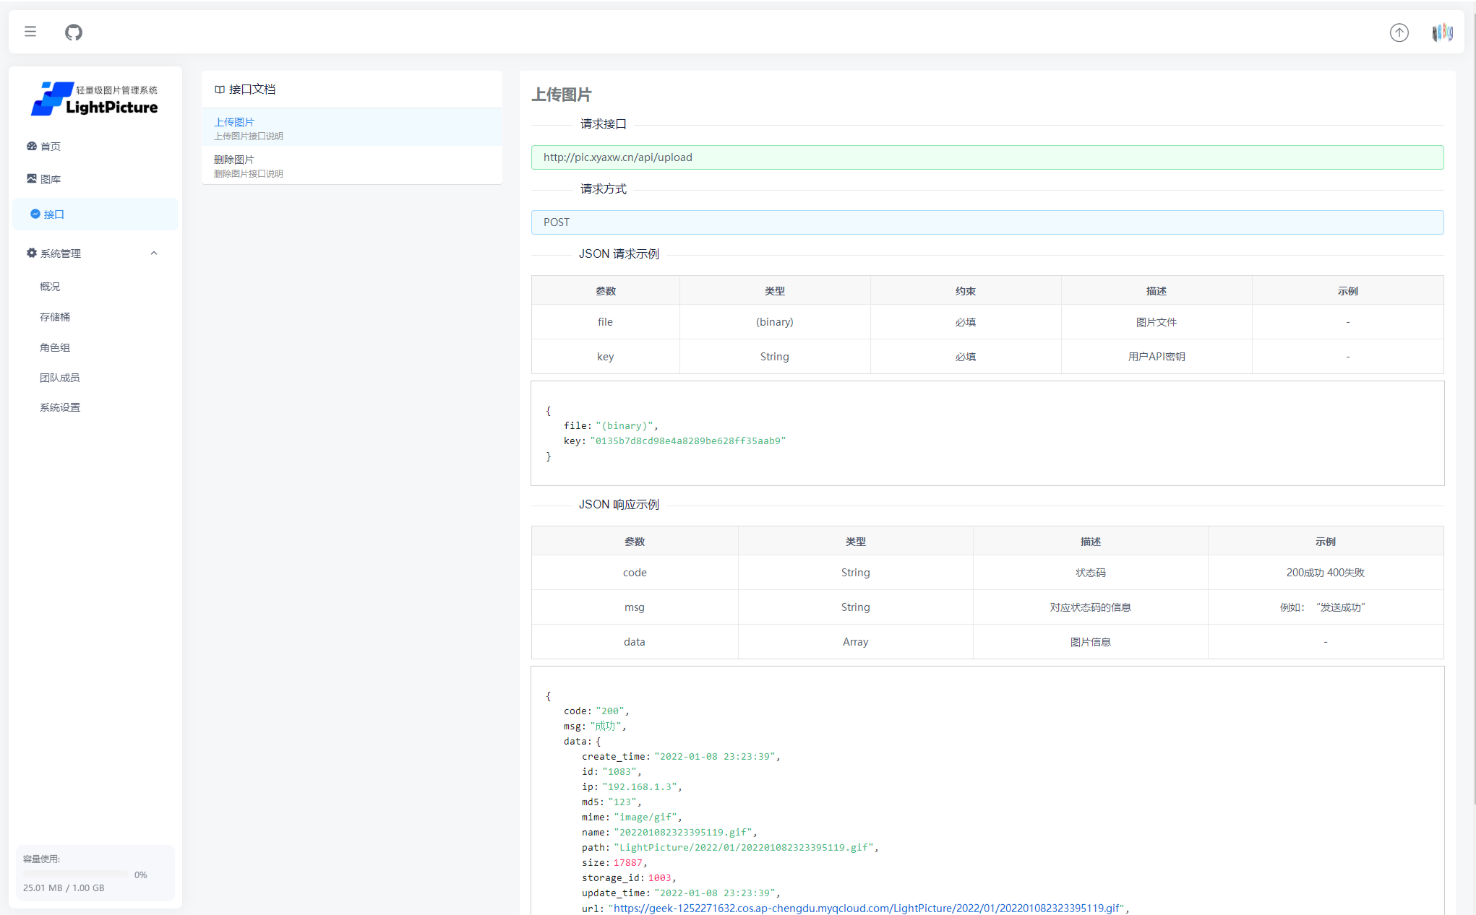Collapse the 系统管理 section chevron

click(x=153, y=253)
